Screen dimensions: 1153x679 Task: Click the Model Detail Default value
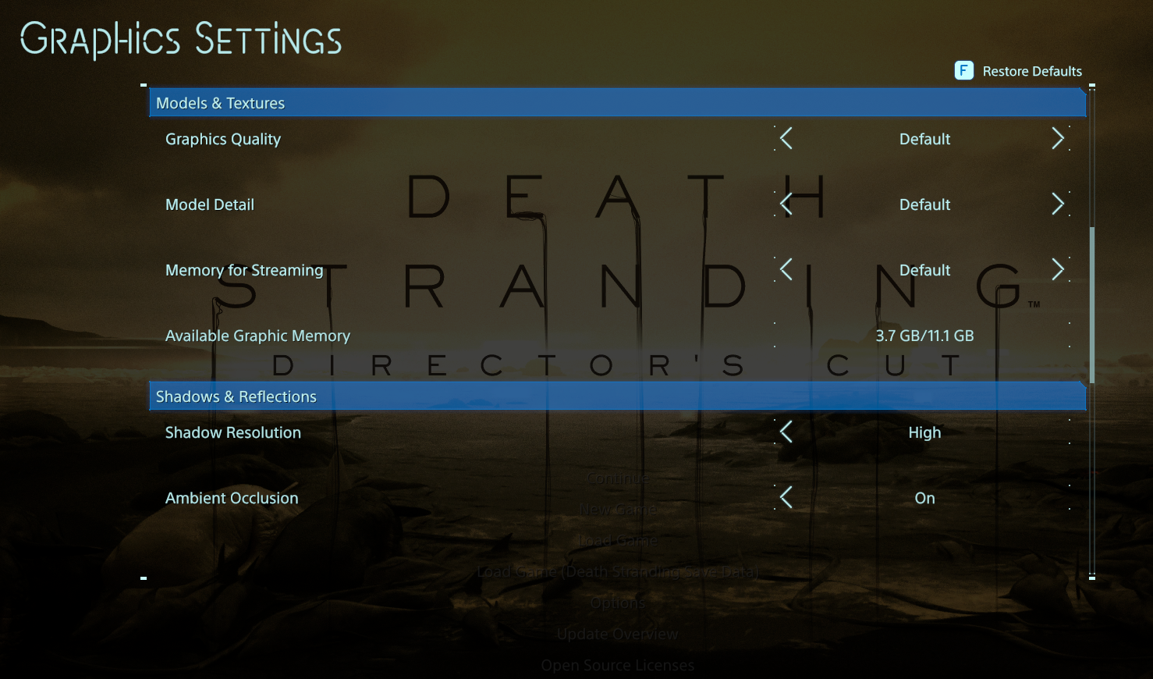point(924,204)
